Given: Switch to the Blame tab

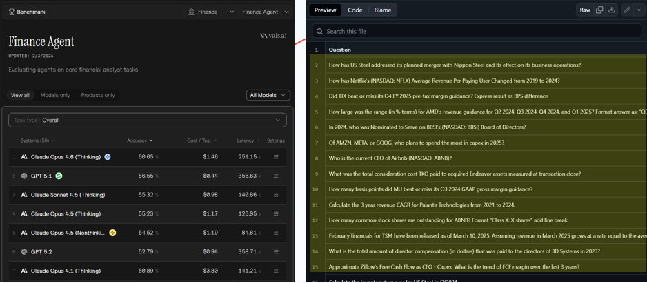Looking at the screenshot, I should coord(383,10).
